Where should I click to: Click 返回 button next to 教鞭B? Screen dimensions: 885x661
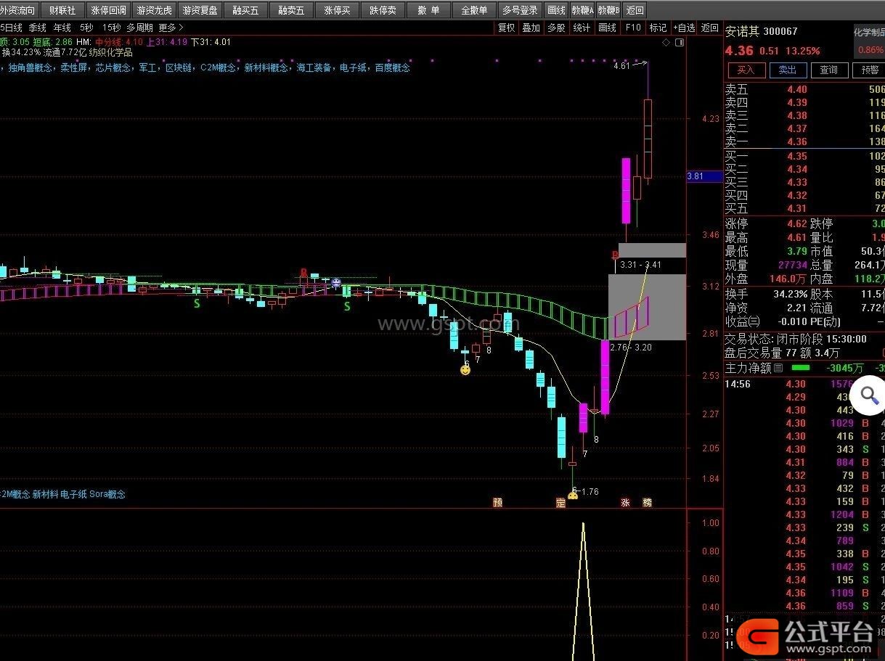(x=635, y=10)
